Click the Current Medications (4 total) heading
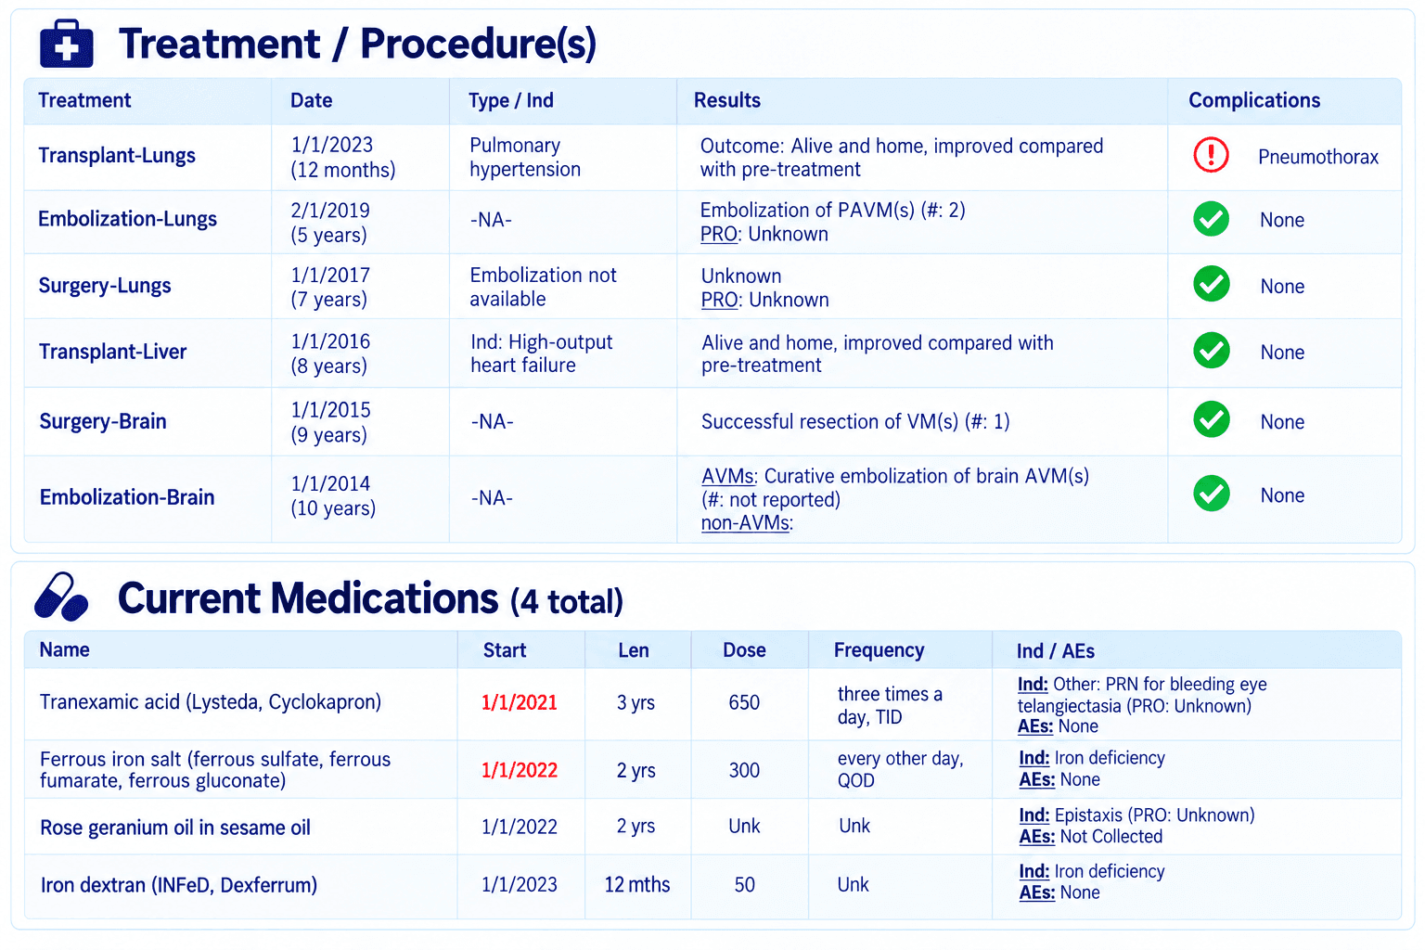 click(x=370, y=598)
